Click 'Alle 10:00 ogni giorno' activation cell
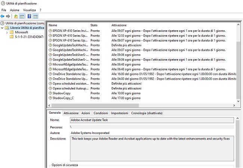 pyautogui.click(x=126, y=93)
